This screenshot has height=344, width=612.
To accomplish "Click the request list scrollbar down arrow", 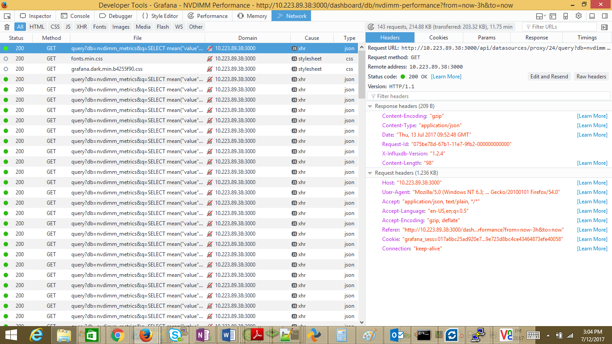I will coord(362,322).
